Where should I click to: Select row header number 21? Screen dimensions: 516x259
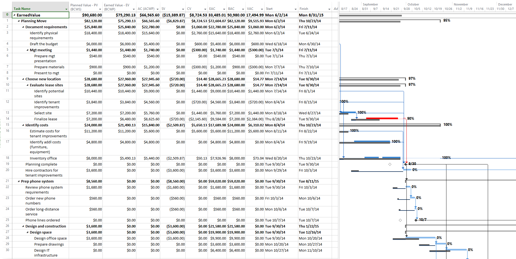[7, 181]
